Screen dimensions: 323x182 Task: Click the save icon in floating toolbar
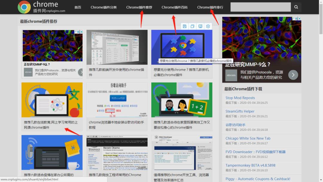[185, 26]
